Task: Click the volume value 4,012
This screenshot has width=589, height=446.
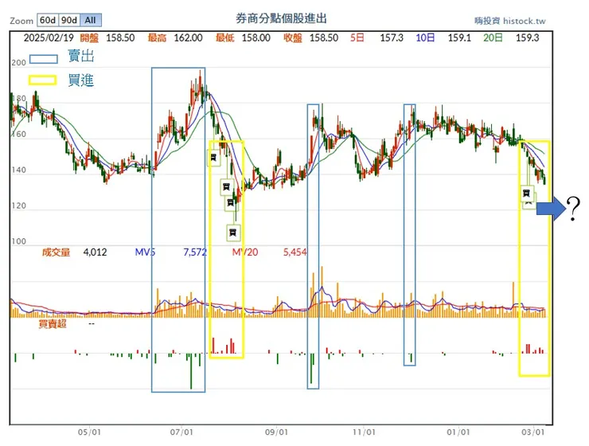Action: [95, 252]
